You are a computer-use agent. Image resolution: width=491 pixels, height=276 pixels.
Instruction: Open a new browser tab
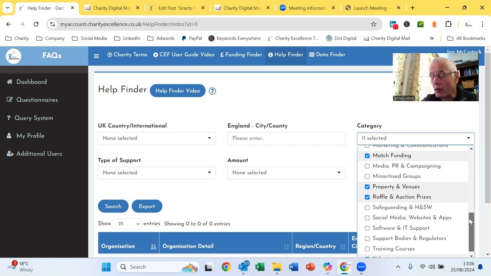tap(412, 8)
